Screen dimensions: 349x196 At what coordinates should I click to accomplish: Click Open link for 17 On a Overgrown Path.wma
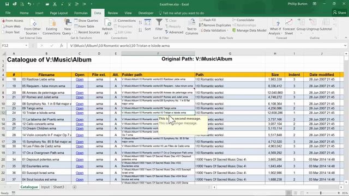(80, 152)
